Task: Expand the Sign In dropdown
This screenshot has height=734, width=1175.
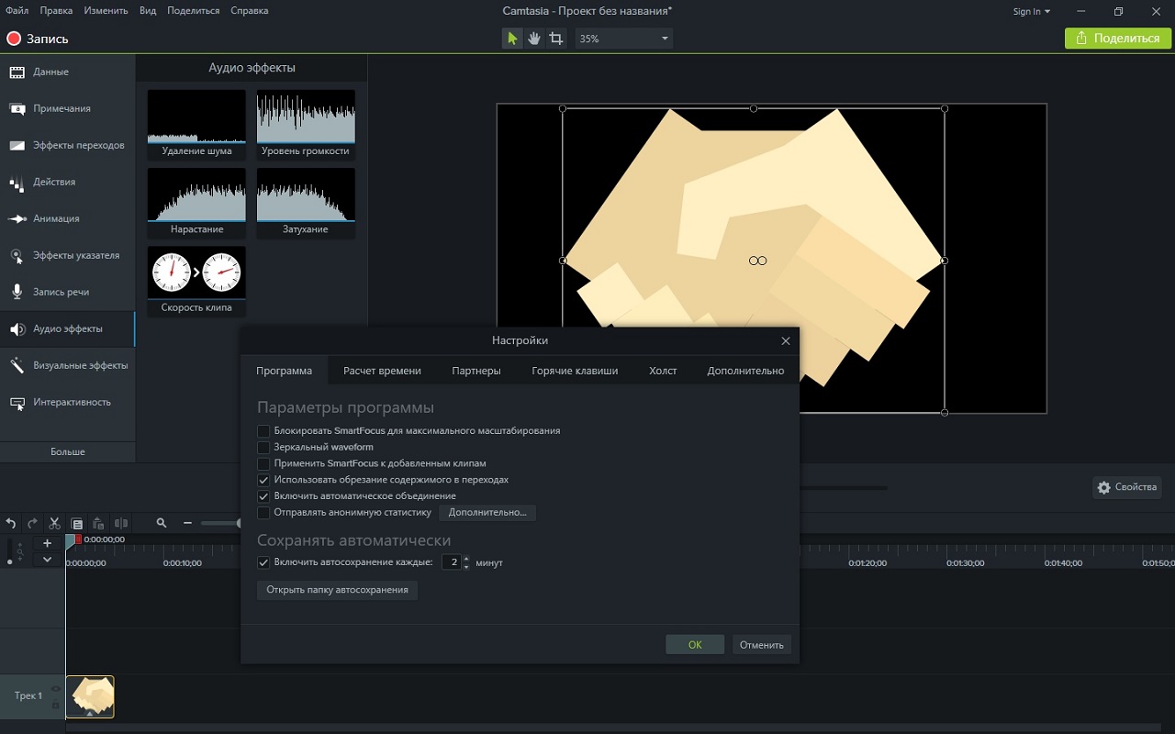Action: (1031, 12)
